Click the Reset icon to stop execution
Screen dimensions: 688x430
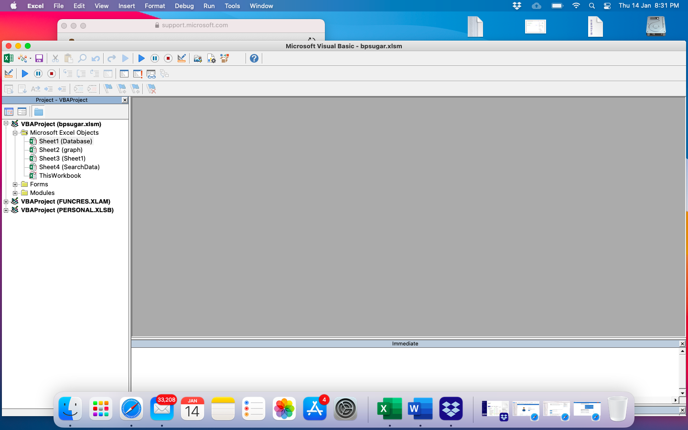point(168,58)
